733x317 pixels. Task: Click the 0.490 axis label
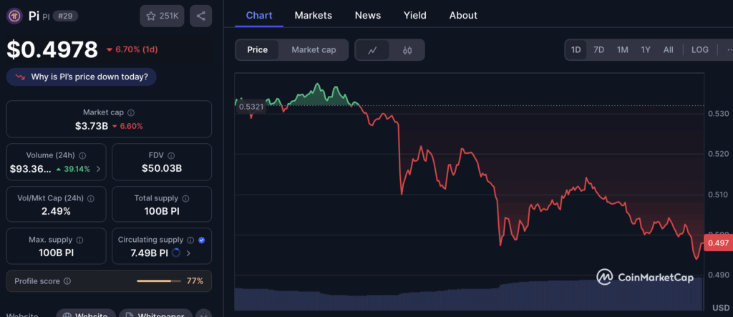point(719,275)
